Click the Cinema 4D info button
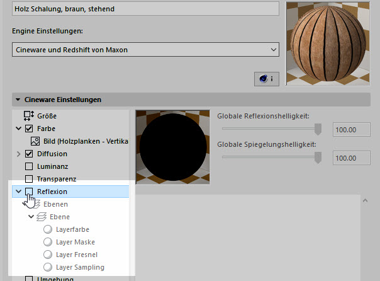 (267, 79)
